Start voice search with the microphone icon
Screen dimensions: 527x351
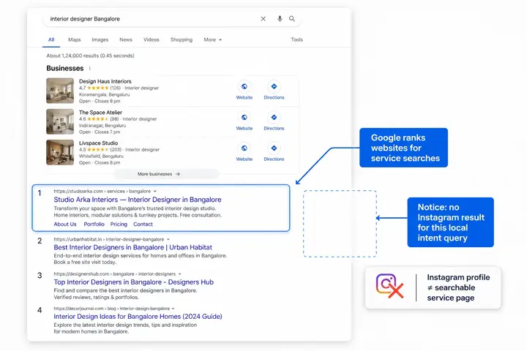click(x=280, y=19)
